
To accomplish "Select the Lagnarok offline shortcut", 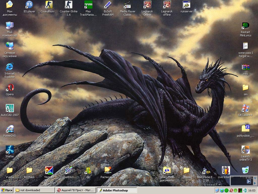I will [x=167, y=8].
